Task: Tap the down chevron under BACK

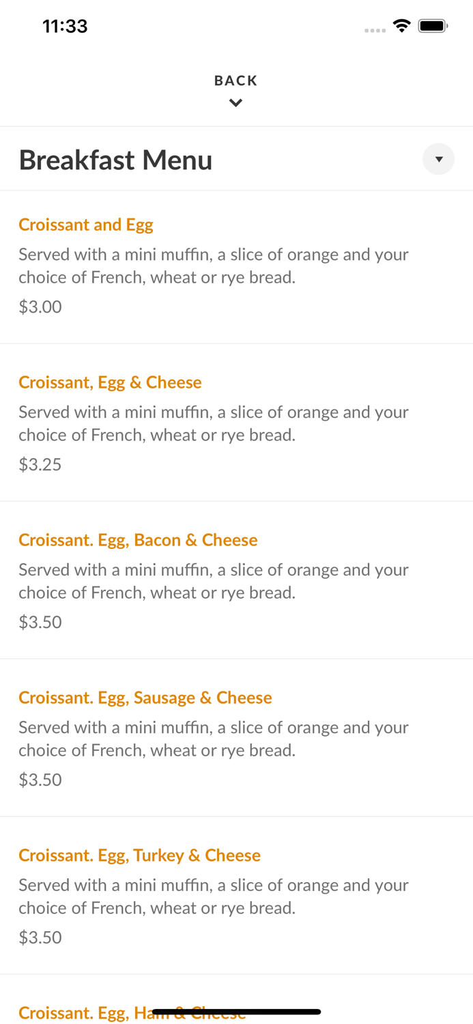Action: pyautogui.click(x=235, y=103)
